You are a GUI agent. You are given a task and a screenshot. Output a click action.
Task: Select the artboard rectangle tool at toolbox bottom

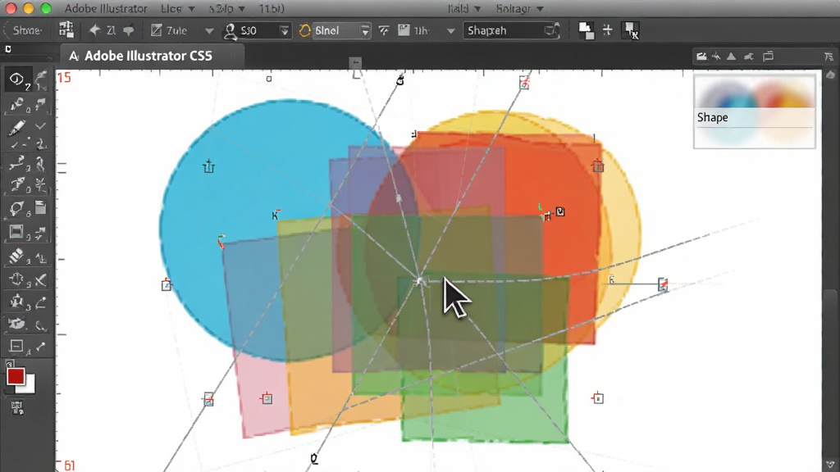[16, 347]
